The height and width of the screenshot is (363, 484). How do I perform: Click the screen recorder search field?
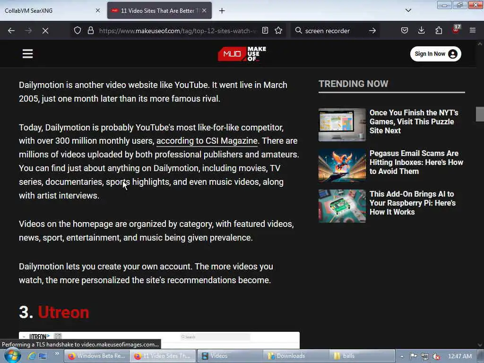click(x=335, y=31)
